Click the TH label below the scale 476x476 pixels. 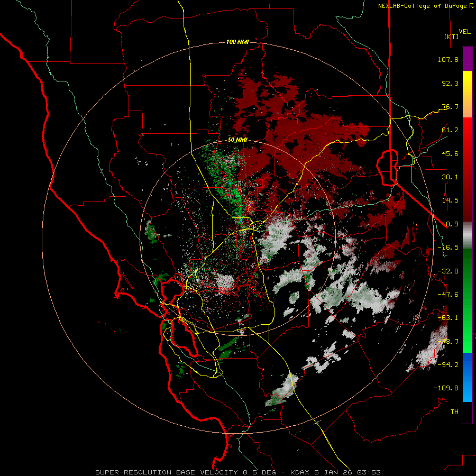coord(454,412)
